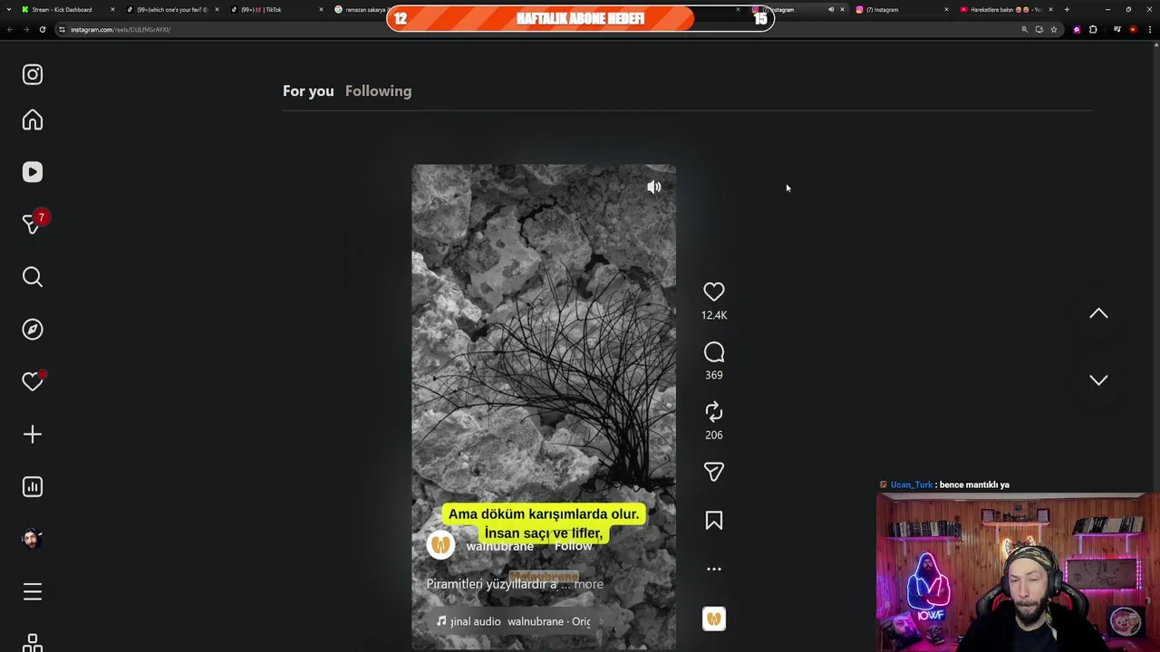Switch to the Following tab
This screenshot has width=1160, height=652.
(378, 91)
